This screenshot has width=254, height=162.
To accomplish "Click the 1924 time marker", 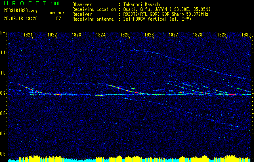I will (101, 34).
